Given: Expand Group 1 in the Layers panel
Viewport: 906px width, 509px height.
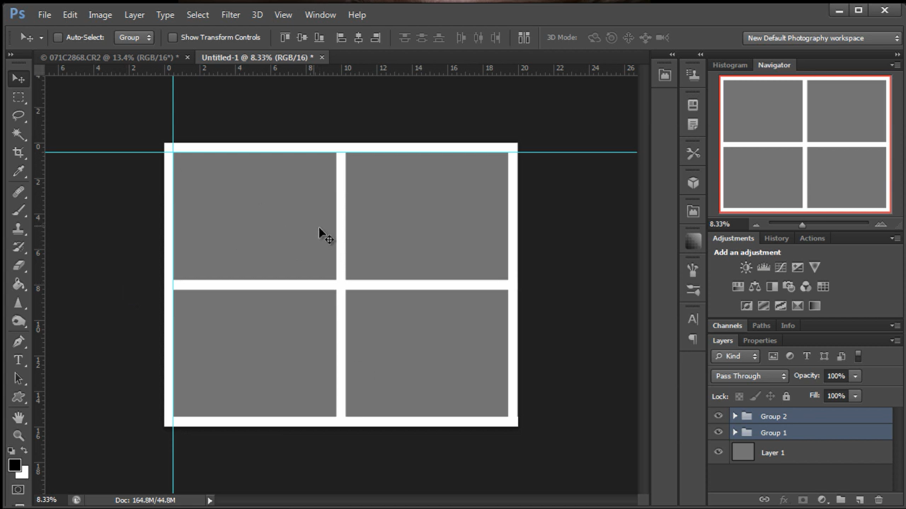Looking at the screenshot, I should click(x=735, y=432).
